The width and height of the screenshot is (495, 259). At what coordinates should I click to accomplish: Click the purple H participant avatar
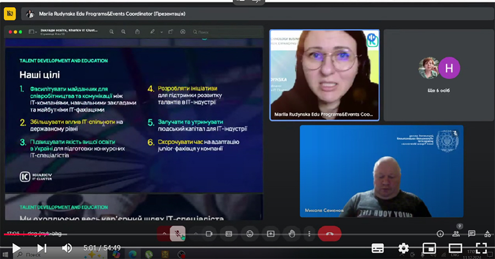[449, 68]
